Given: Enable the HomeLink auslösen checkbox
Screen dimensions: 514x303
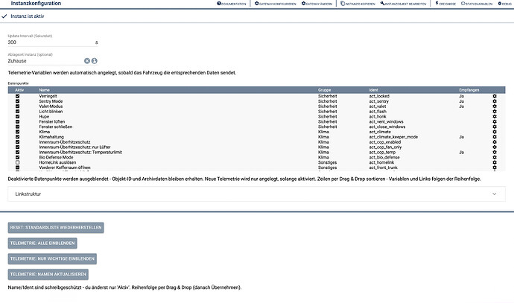Looking at the screenshot, I should [17, 162].
